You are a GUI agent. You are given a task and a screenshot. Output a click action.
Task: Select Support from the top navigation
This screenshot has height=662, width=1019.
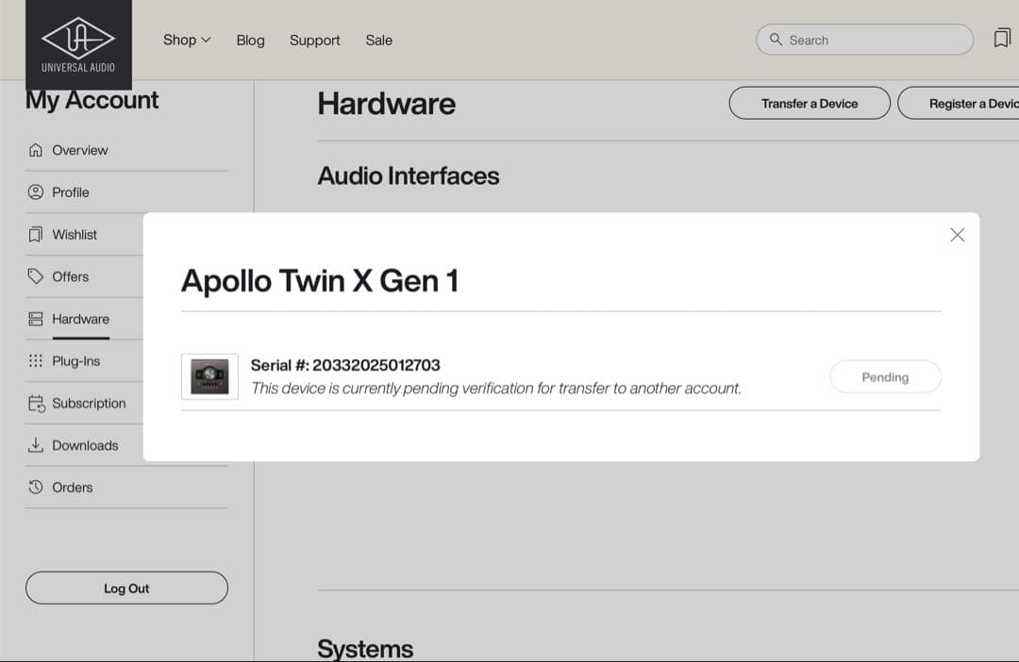click(314, 41)
